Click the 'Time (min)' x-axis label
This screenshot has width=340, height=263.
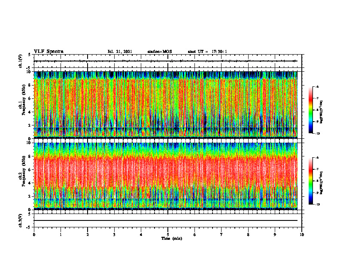(172, 239)
